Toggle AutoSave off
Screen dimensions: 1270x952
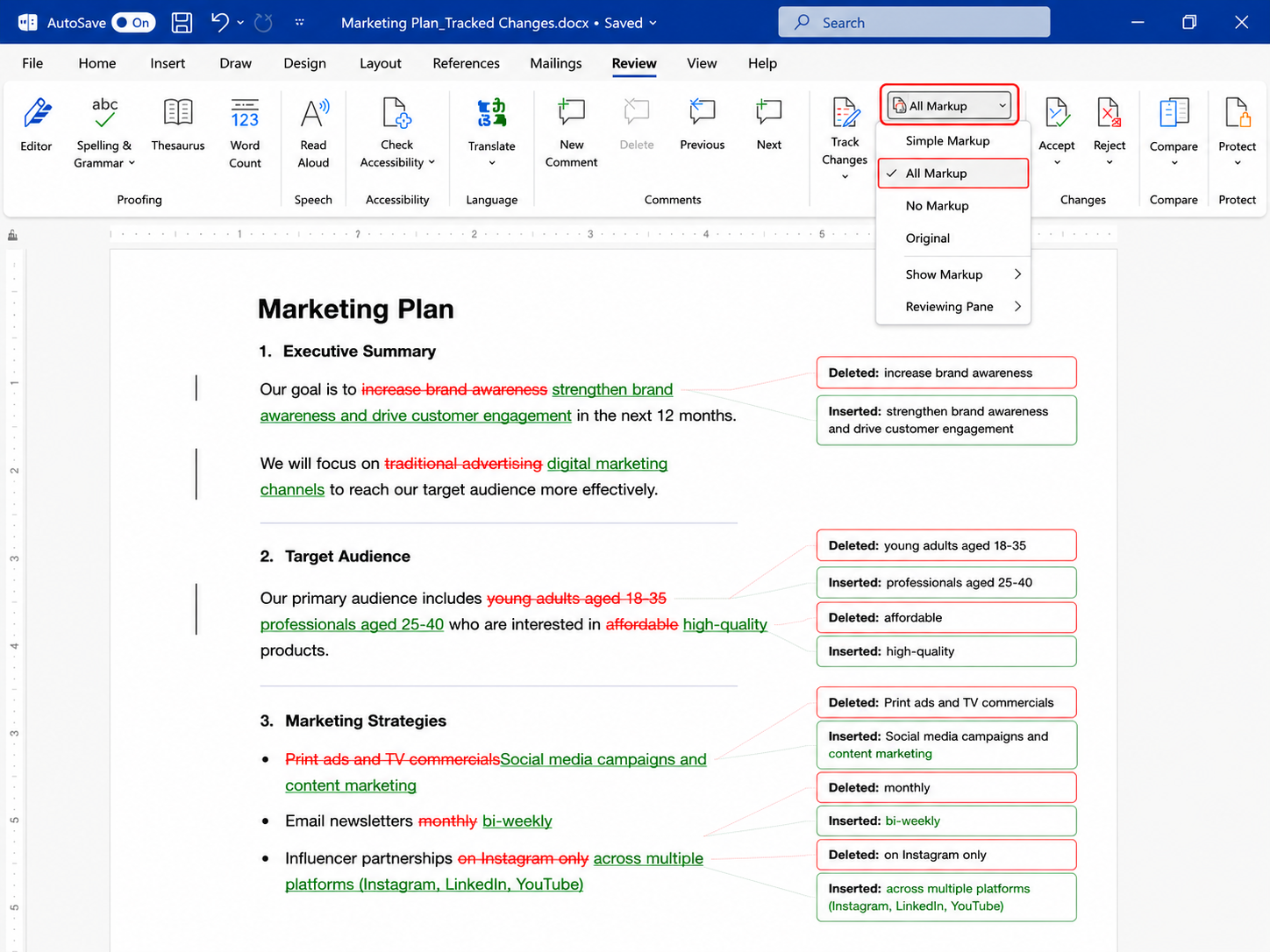pyautogui.click(x=133, y=23)
